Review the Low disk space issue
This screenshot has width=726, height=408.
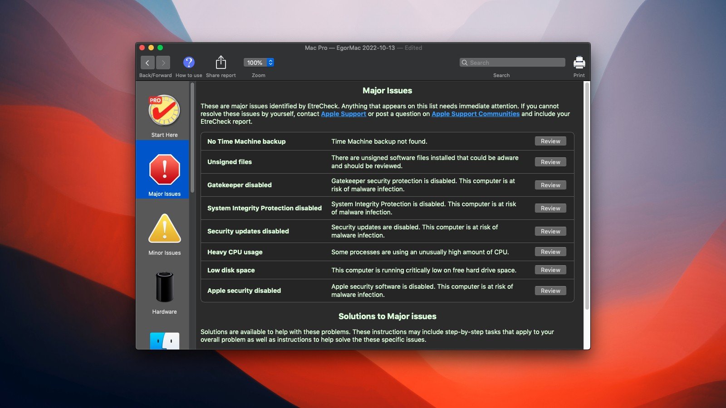550,270
